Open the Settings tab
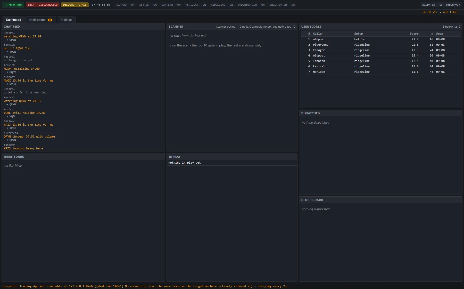Screen dimensions: 464x289 click(66, 20)
